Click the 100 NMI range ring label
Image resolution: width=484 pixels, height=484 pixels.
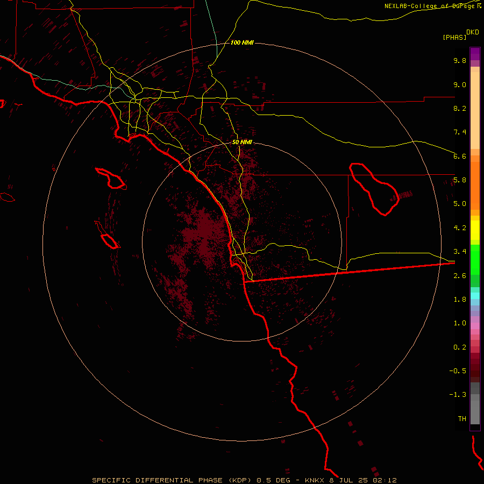click(242, 42)
